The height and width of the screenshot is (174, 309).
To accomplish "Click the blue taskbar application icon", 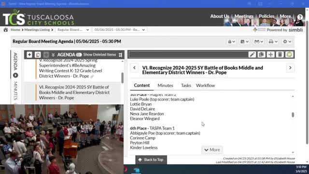I will (137, 170).
